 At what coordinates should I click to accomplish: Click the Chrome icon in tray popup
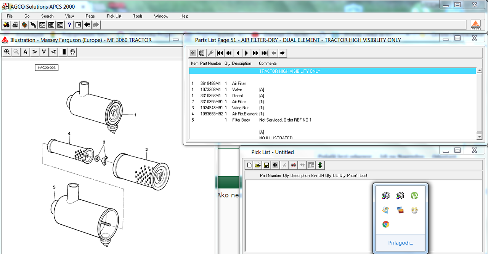click(x=386, y=224)
